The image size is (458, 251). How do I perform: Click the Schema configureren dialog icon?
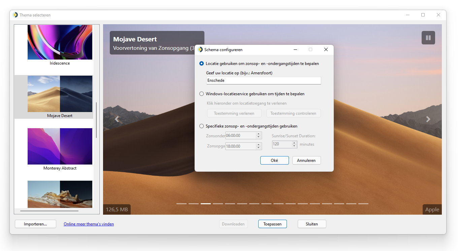[x=200, y=49]
